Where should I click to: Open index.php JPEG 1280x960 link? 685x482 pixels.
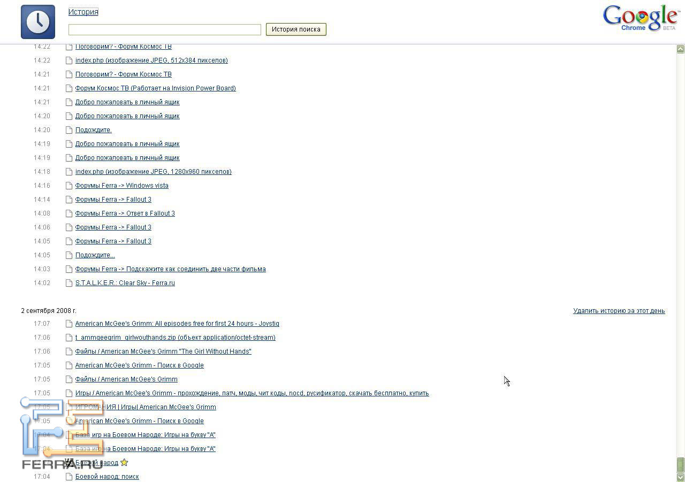[154, 172]
